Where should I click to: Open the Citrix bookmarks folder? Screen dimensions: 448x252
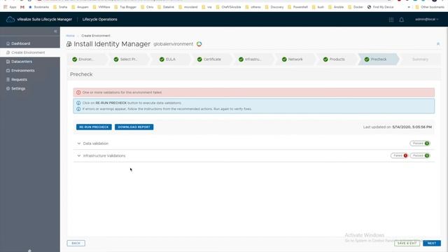[x=147, y=7]
